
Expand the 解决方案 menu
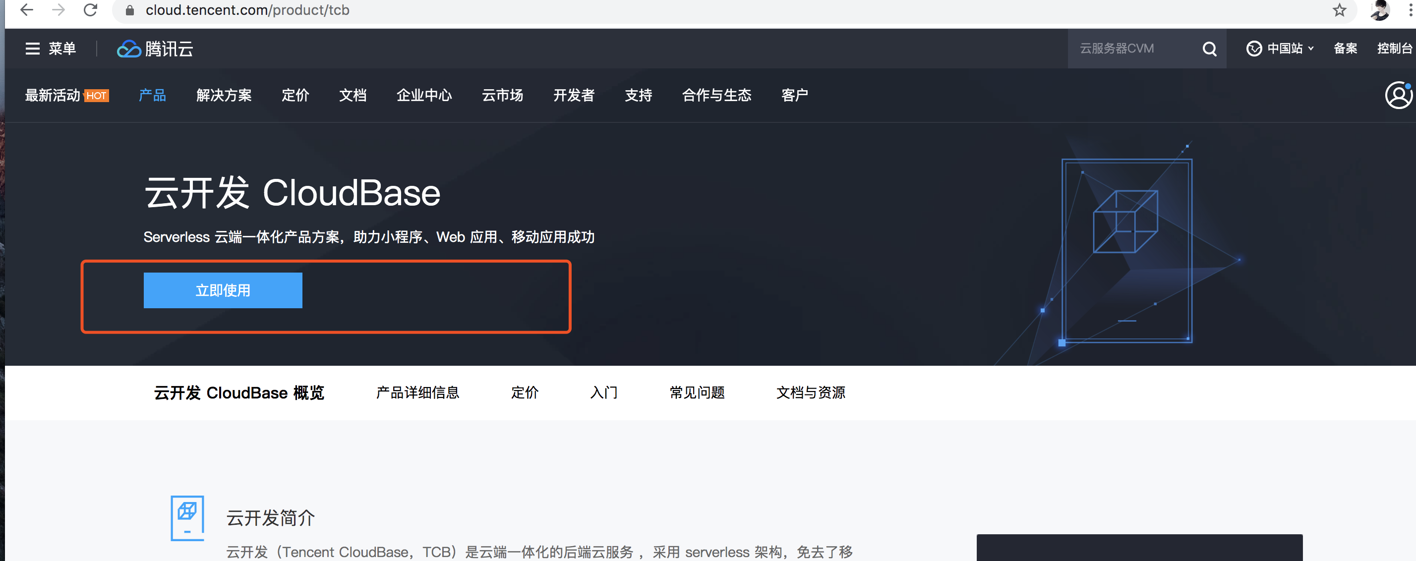223,96
